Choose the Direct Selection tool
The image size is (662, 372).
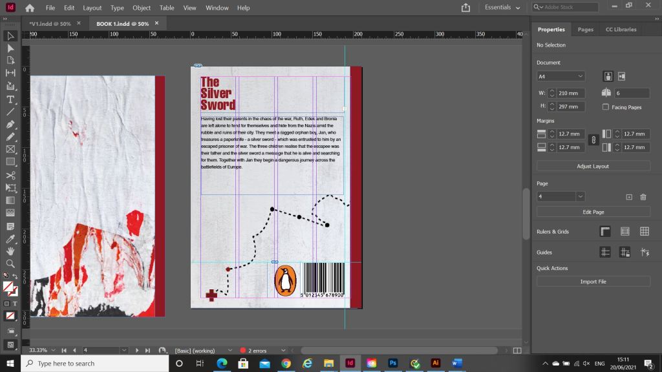pos(10,48)
